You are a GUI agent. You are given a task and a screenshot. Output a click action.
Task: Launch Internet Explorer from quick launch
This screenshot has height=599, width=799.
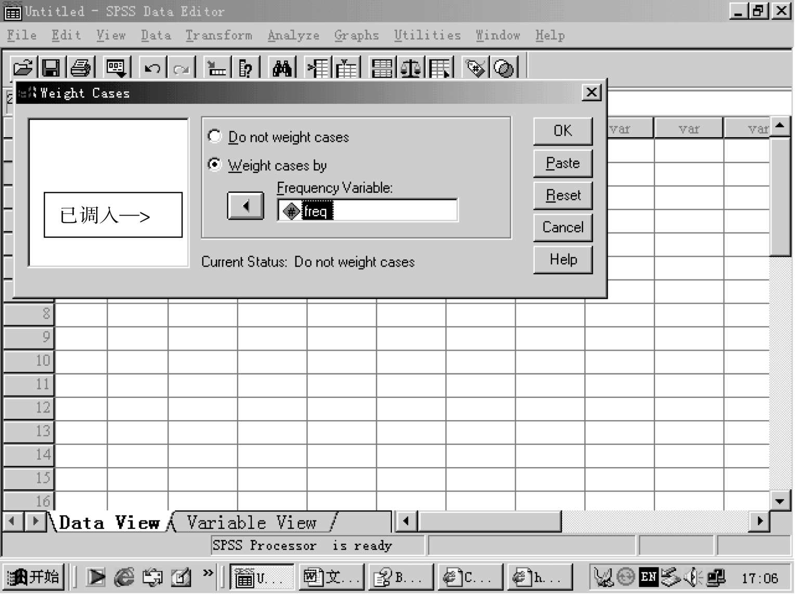[124, 577]
